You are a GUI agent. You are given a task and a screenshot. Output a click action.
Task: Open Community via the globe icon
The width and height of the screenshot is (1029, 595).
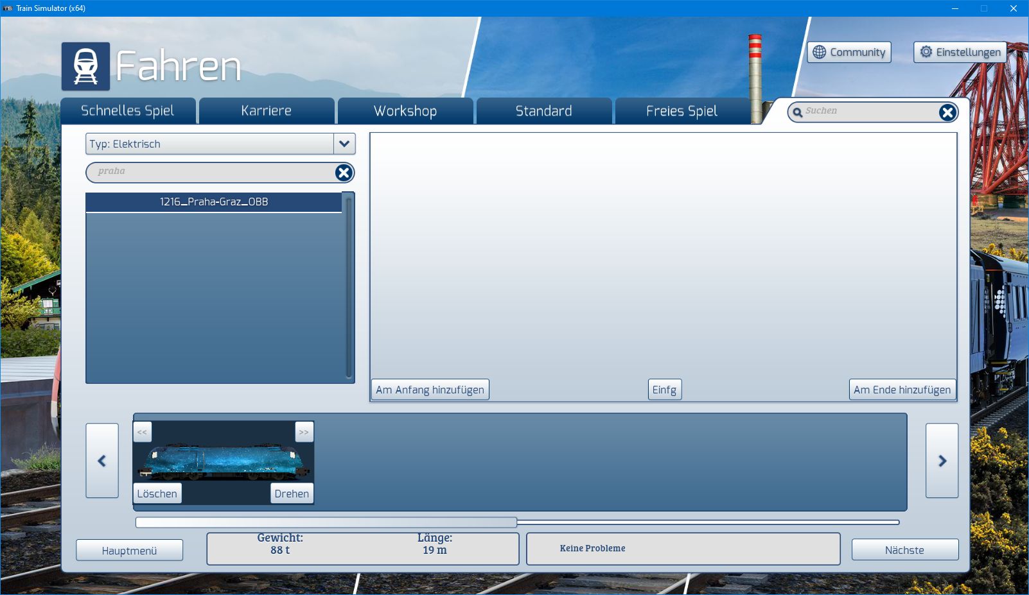click(820, 52)
